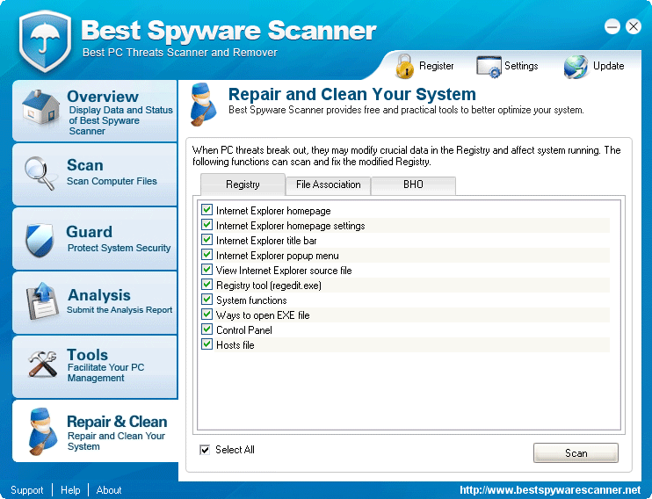Select the Hosts file label
This screenshot has width=652, height=499.
(x=235, y=345)
